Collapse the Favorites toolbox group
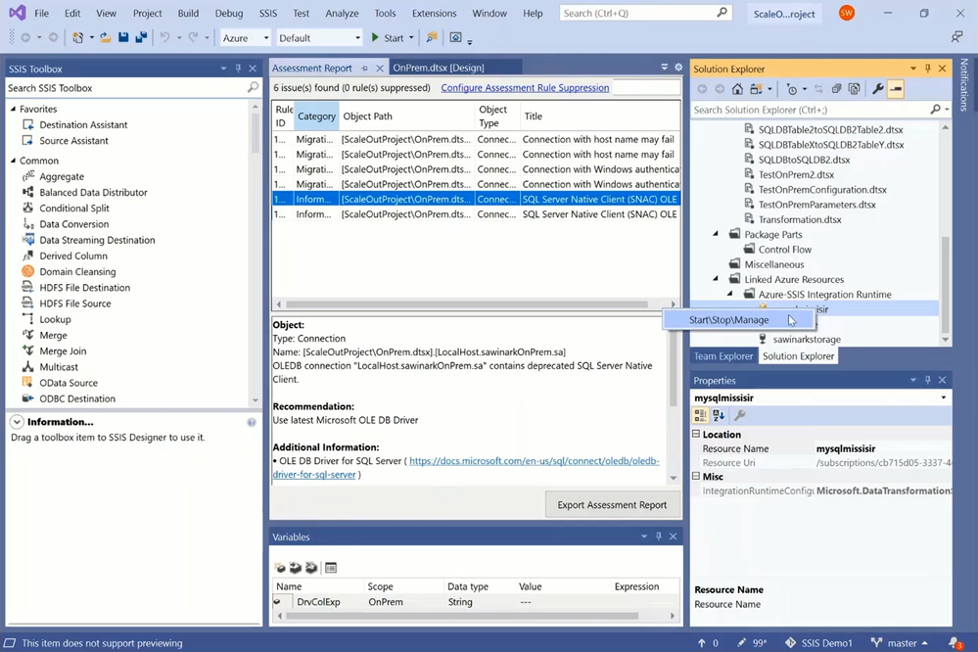This screenshot has width=978, height=652. point(13,109)
